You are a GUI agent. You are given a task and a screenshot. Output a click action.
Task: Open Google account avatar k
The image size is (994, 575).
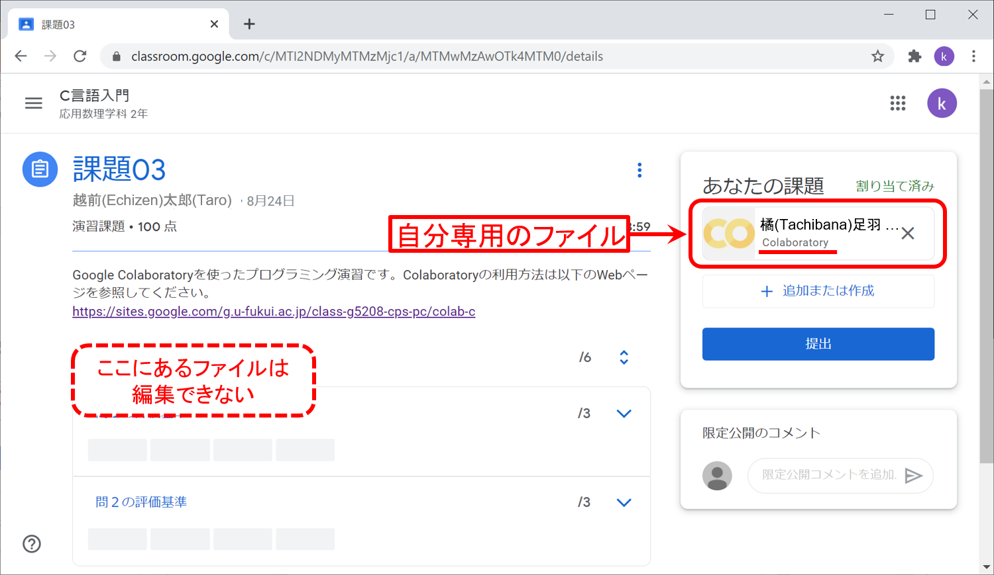[x=942, y=103]
